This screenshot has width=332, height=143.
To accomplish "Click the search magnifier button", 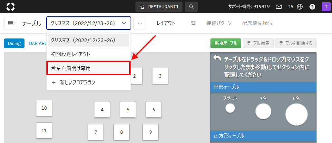I will click(191, 7).
